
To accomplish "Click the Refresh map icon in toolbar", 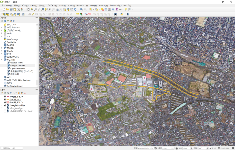I will coord(75,9).
